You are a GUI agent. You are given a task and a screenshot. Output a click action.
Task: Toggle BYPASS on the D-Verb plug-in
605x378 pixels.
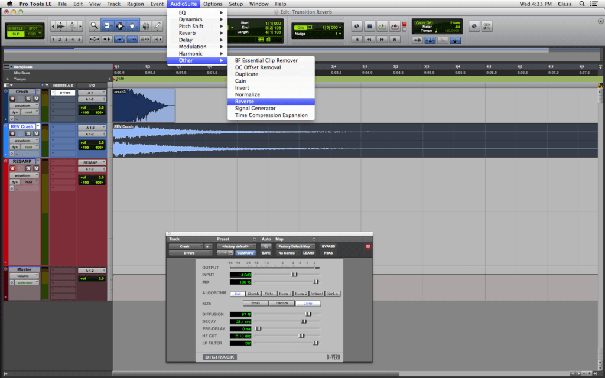coord(328,246)
